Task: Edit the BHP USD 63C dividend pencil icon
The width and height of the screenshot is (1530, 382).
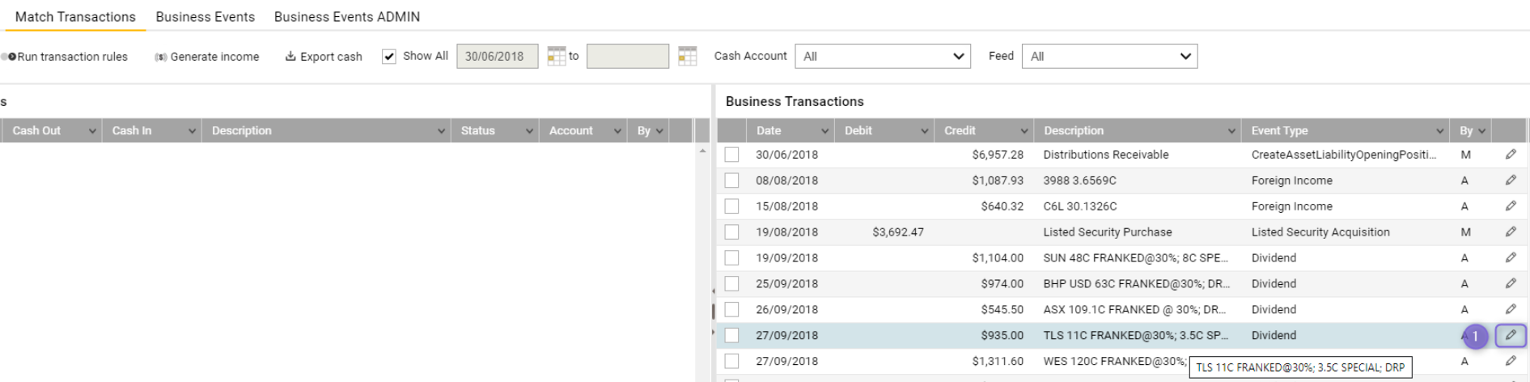Action: tap(1510, 284)
